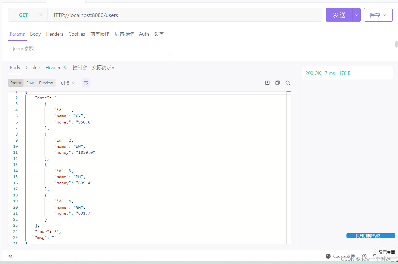
Task: Click the double-chevron collapse sidebar icon
Action: (11, 256)
